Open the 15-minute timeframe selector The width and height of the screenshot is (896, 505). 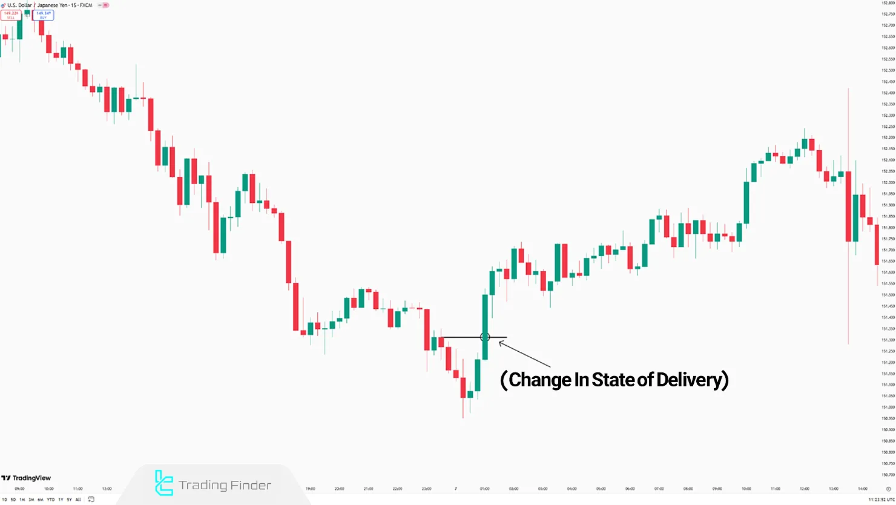(x=74, y=5)
